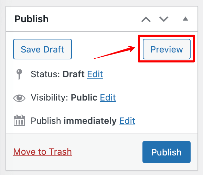Edit the Public visibility setting
Image resolution: width=203 pixels, height=175 pixels.
[108, 97]
